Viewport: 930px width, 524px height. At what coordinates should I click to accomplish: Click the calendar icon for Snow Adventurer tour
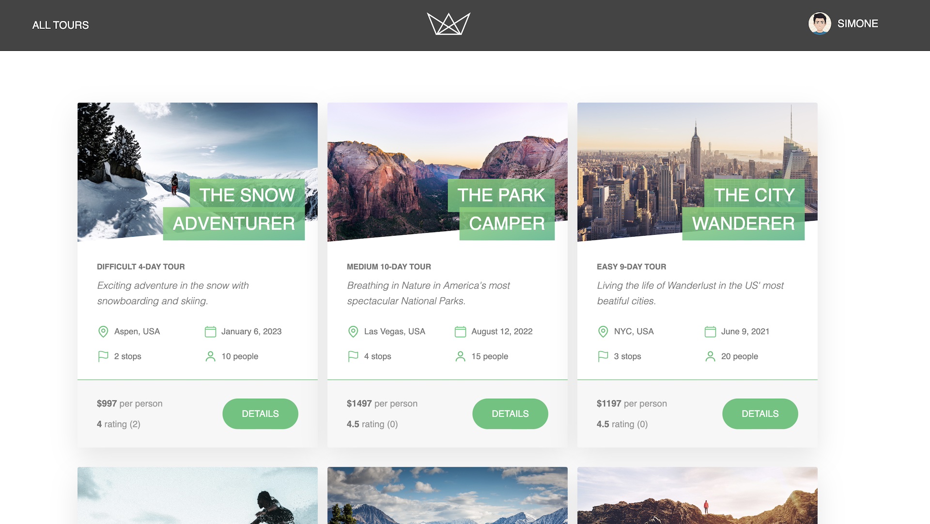point(210,331)
